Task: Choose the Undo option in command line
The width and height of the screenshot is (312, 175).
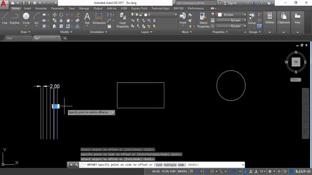Action: (x=181, y=165)
